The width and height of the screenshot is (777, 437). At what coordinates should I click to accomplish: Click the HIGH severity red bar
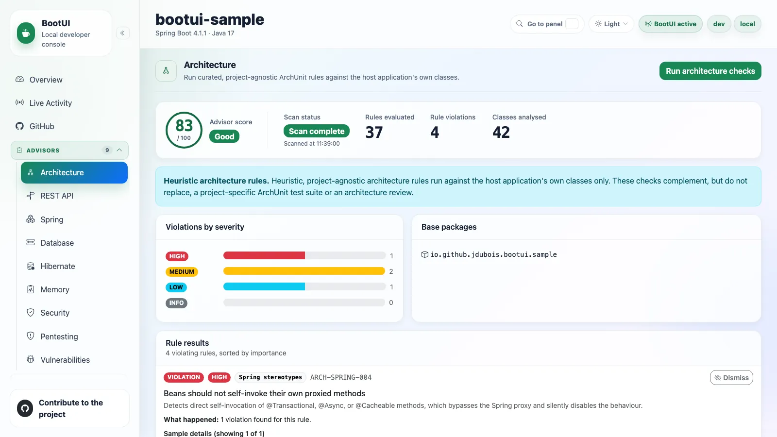pos(264,255)
